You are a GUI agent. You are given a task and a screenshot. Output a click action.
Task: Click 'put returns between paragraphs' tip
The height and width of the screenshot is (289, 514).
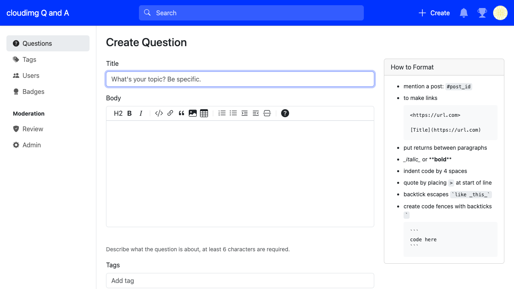[x=445, y=148]
